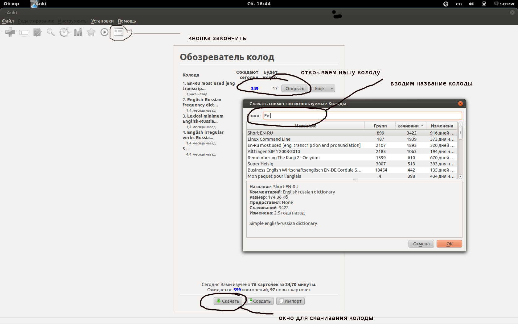The width and height of the screenshot is (518, 324).
Task: Click the Размер: 174.36 Кб detail line
Action: click(x=269, y=197)
